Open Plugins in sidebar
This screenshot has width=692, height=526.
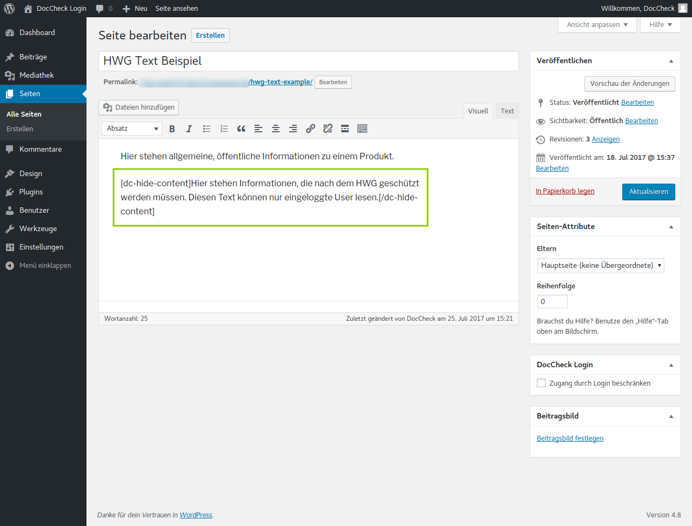coord(43,192)
